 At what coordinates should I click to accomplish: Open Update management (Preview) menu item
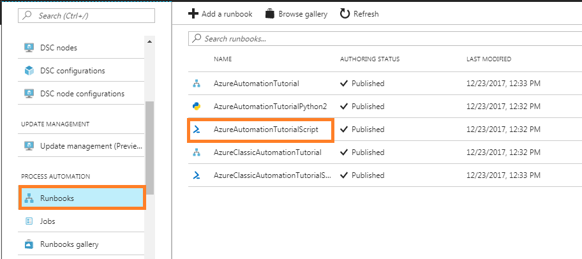pyautogui.click(x=91, y=146)
